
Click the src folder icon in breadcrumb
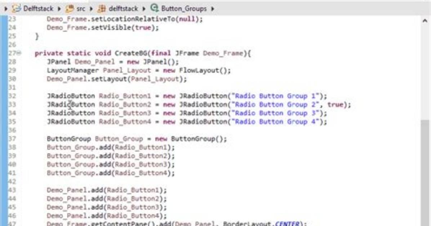pyautogui.click(x=70, y=9)
